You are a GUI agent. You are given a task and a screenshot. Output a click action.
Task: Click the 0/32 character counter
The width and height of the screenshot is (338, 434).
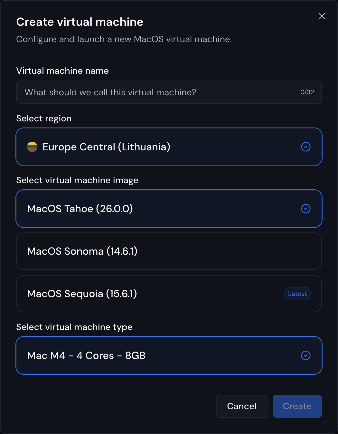click(307, 92)
